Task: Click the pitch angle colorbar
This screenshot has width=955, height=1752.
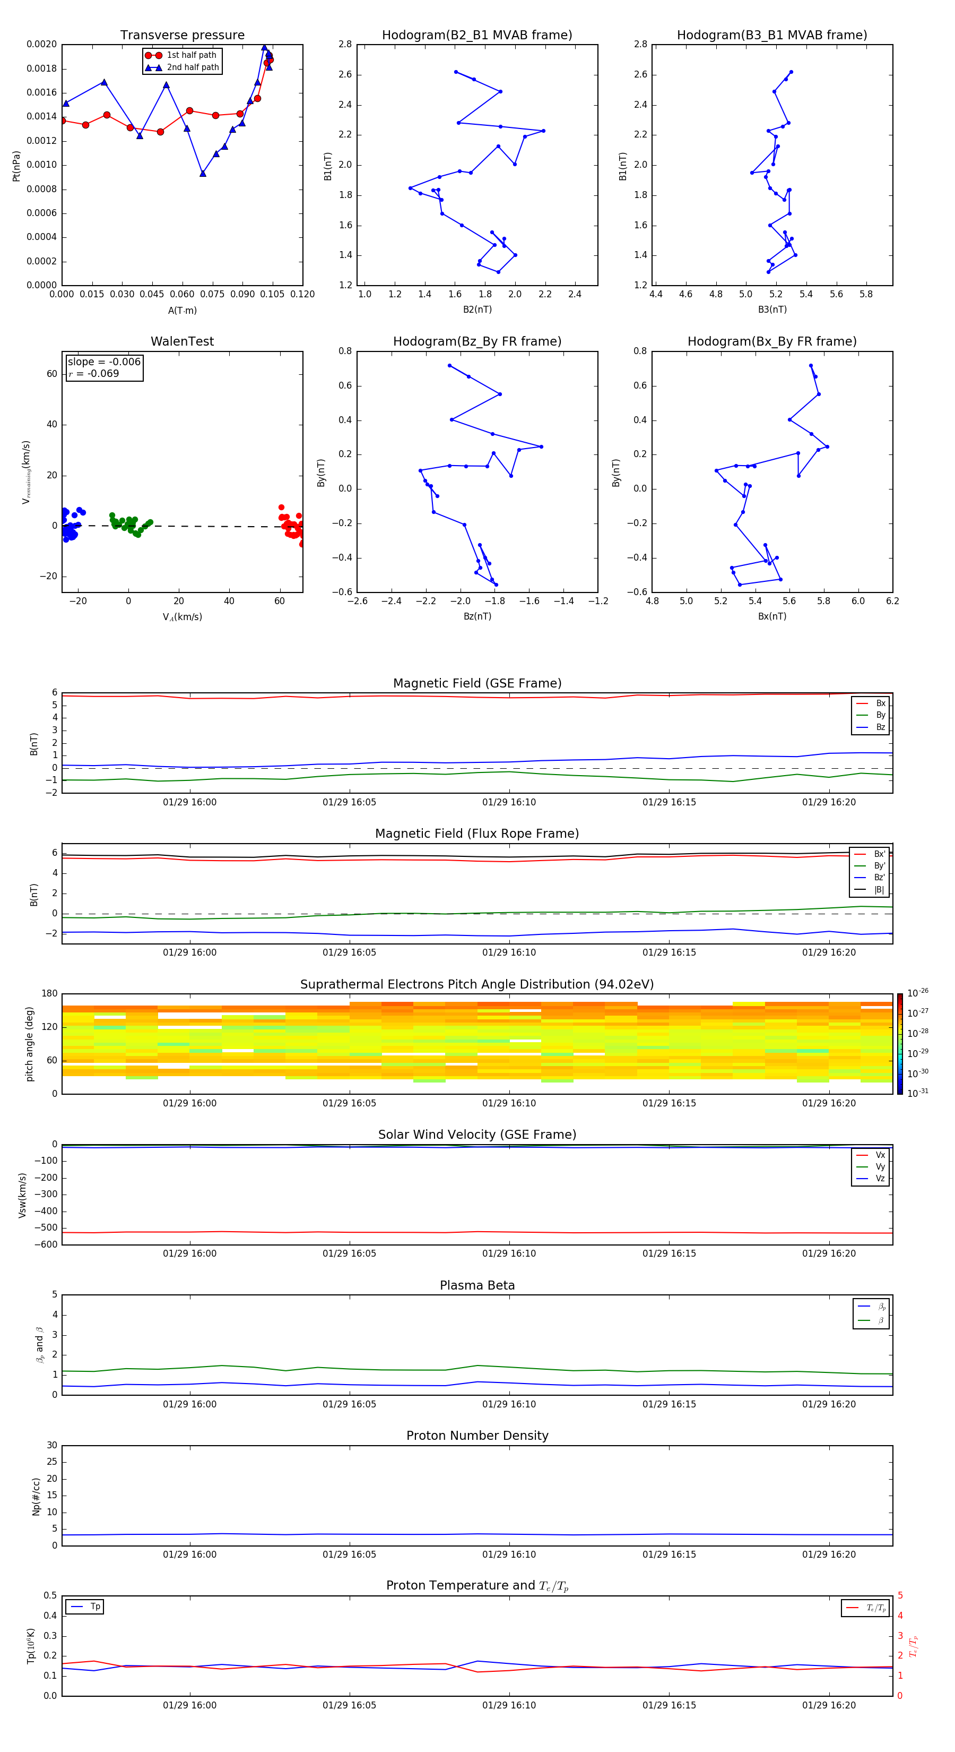Action: point(900,1044)
